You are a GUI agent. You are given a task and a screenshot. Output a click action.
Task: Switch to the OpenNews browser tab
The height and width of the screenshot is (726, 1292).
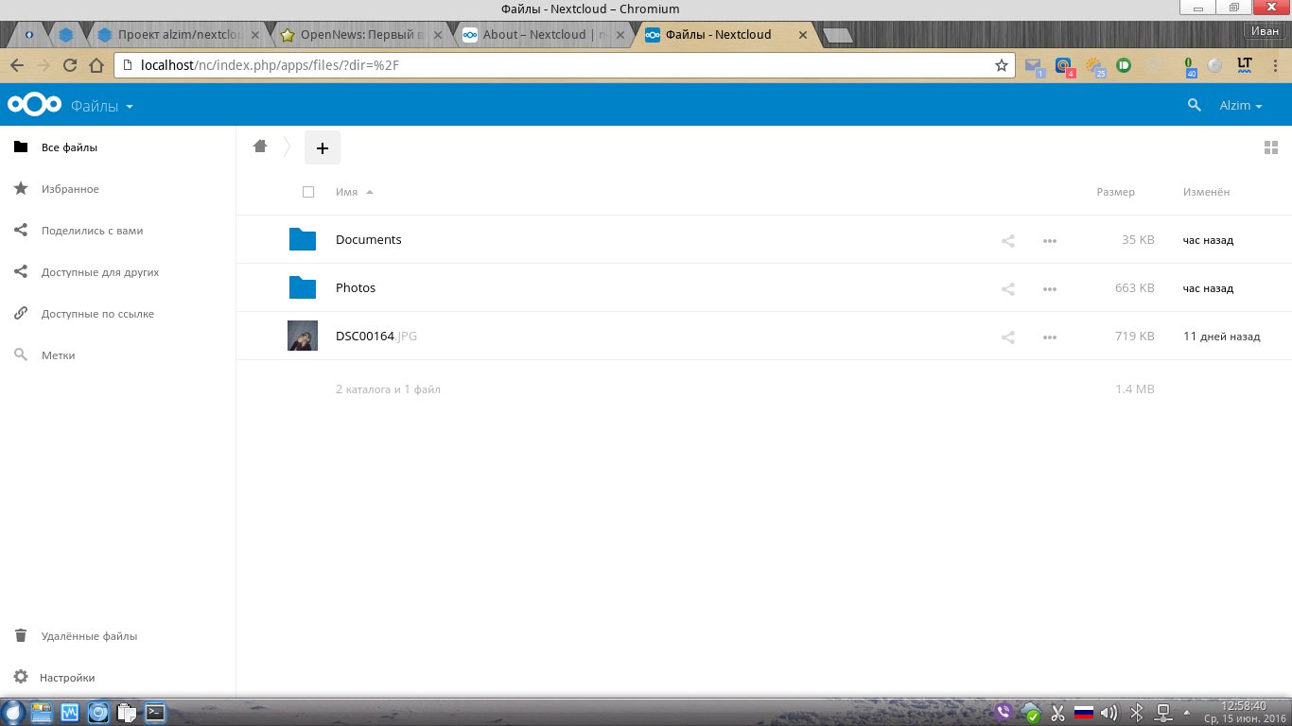359,35
